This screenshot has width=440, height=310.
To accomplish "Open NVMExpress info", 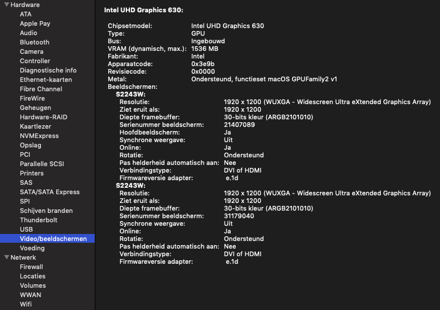I will 39,136.
